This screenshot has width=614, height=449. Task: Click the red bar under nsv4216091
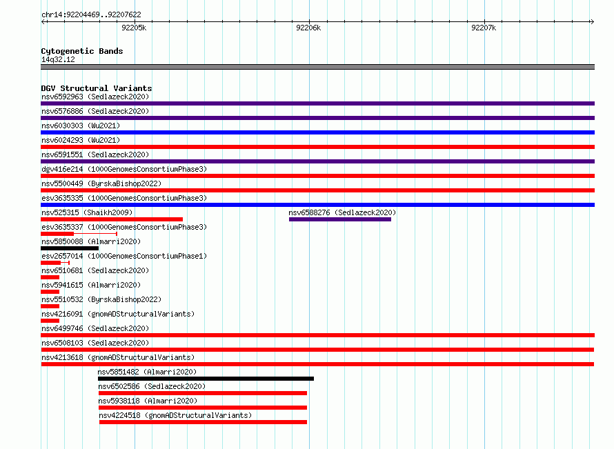50,321
